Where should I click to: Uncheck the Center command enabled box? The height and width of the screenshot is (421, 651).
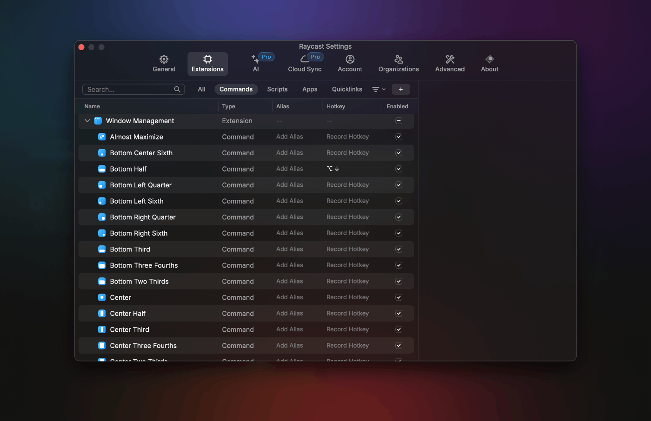(x=399, y=297)
